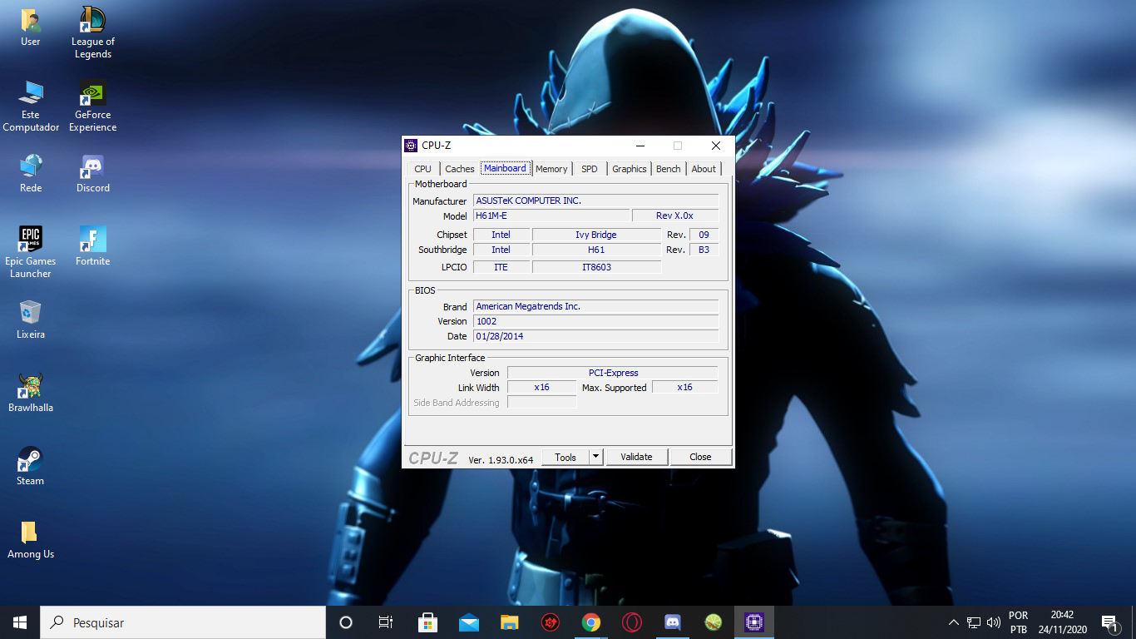
Task: Launch League of Legends desktop shortcut
Action: 93,33
